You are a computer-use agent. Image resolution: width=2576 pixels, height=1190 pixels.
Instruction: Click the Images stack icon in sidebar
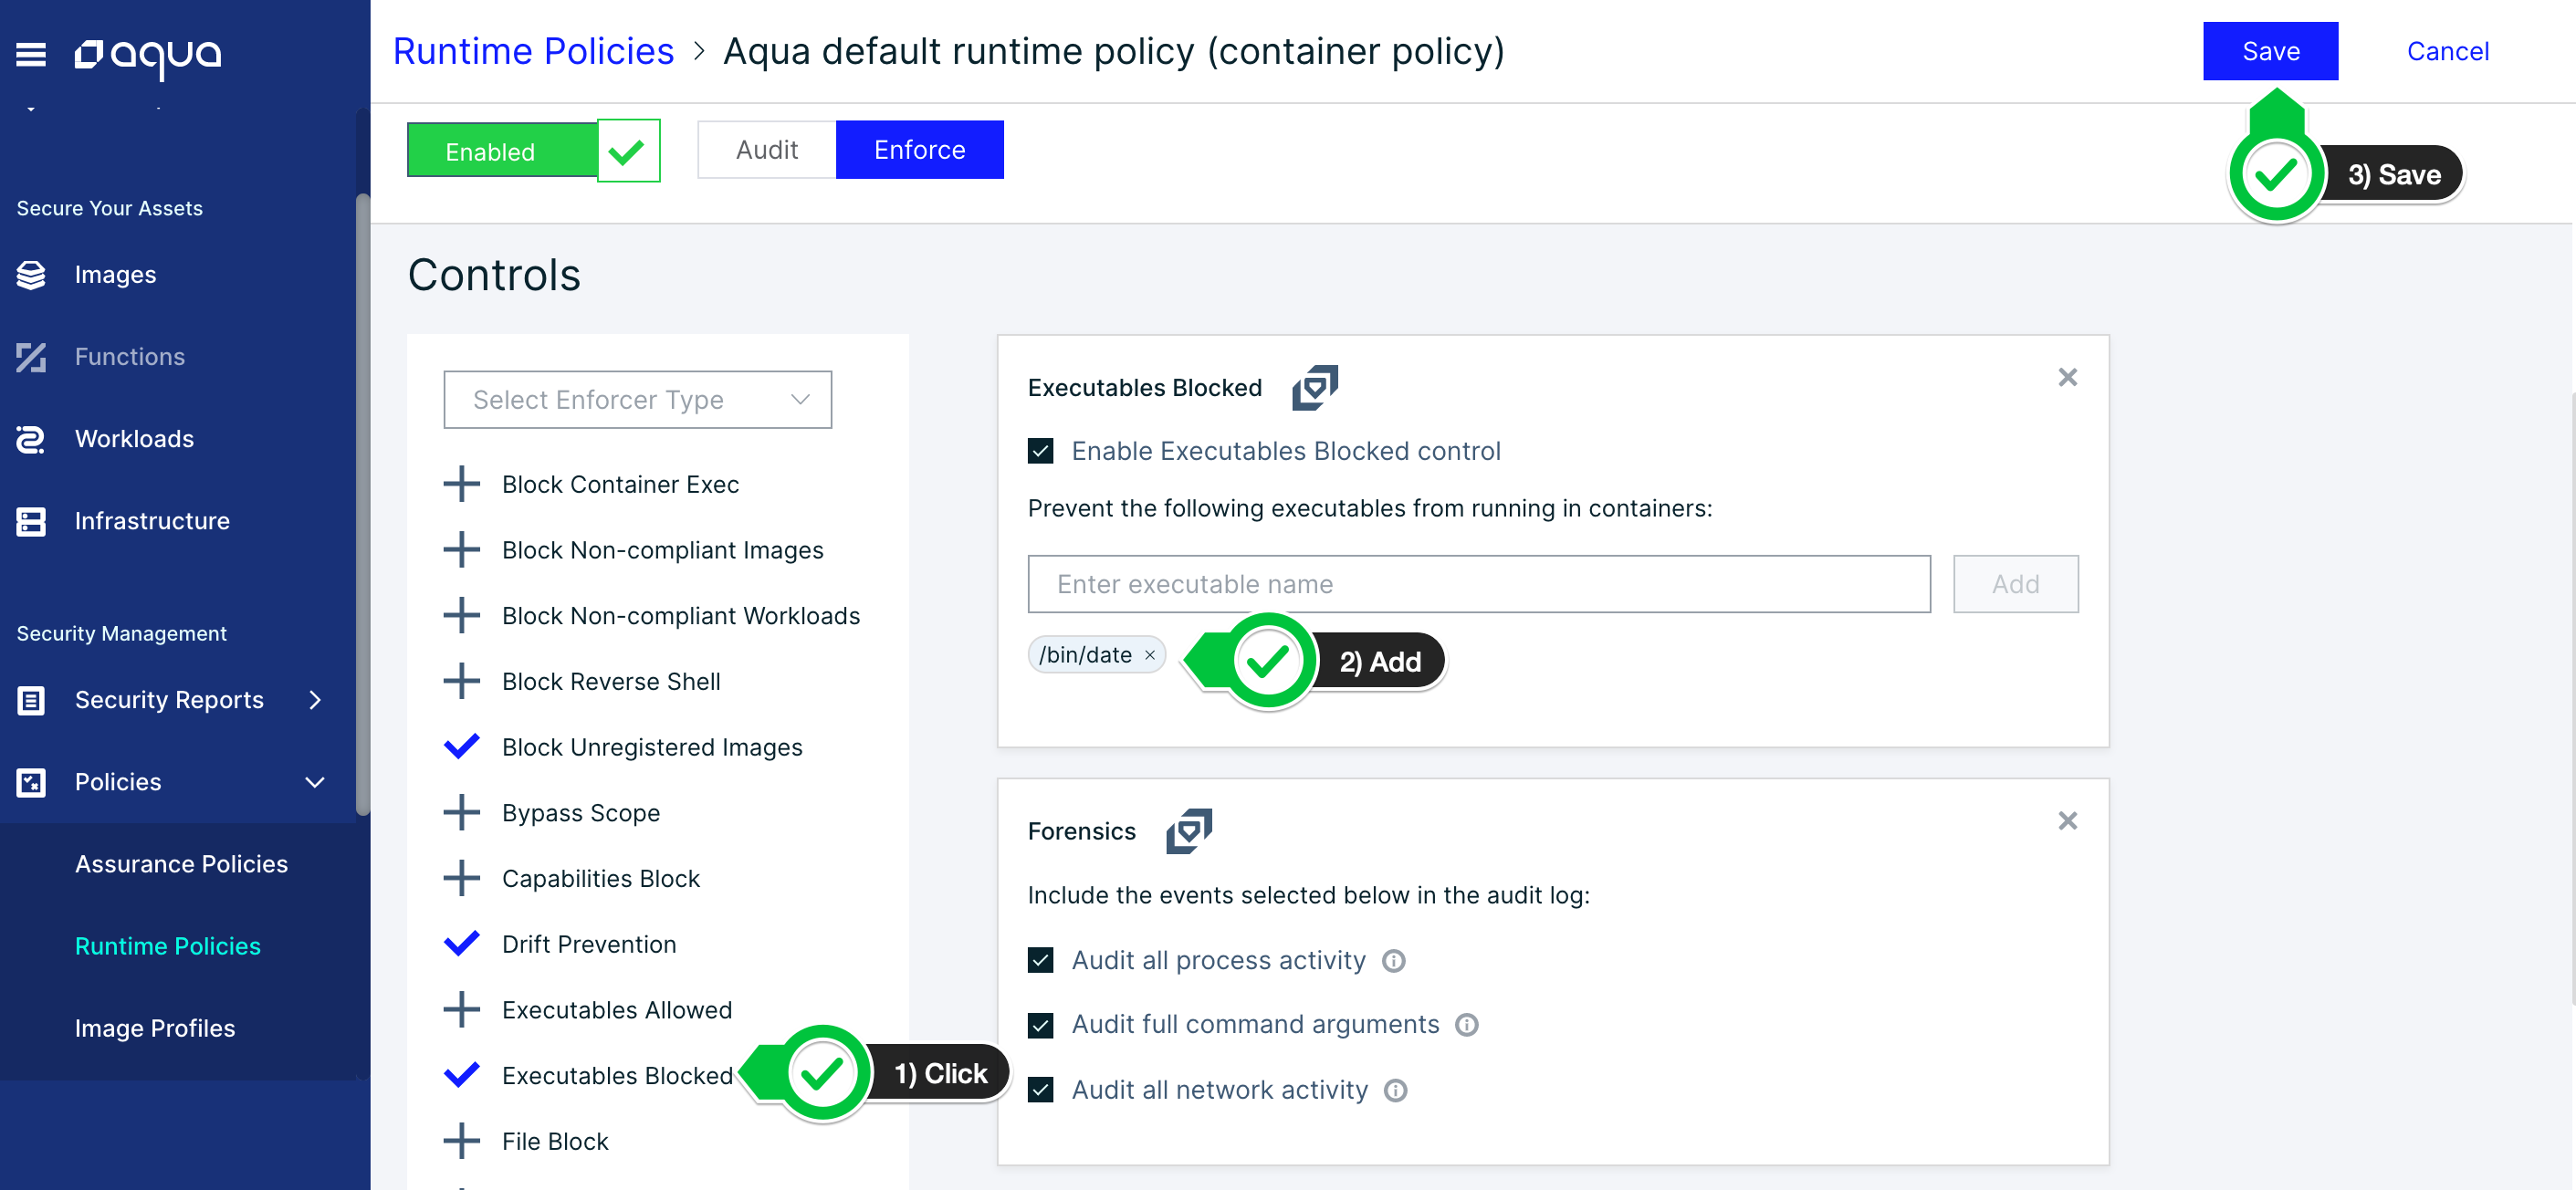point(31,275)
